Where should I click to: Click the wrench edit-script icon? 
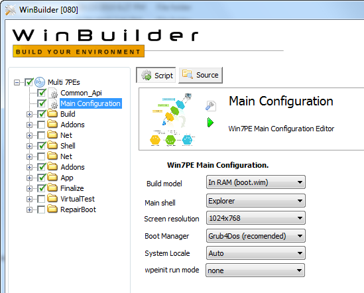(211, 106)
